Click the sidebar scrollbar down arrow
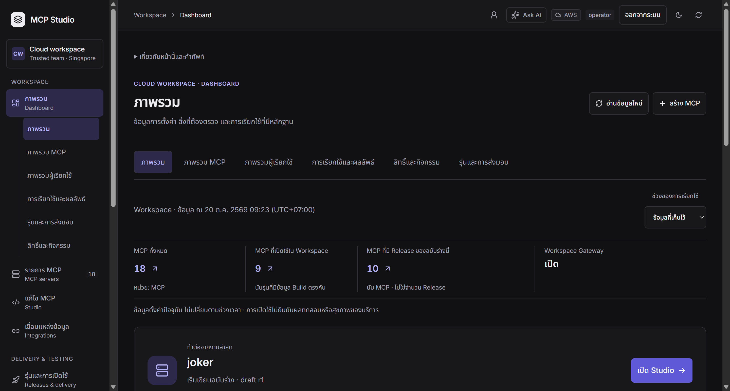Viewport: 730px width, 391px height. tap(113, 387)
